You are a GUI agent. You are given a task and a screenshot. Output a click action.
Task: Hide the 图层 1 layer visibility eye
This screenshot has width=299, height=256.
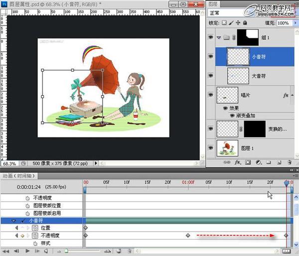210,149
